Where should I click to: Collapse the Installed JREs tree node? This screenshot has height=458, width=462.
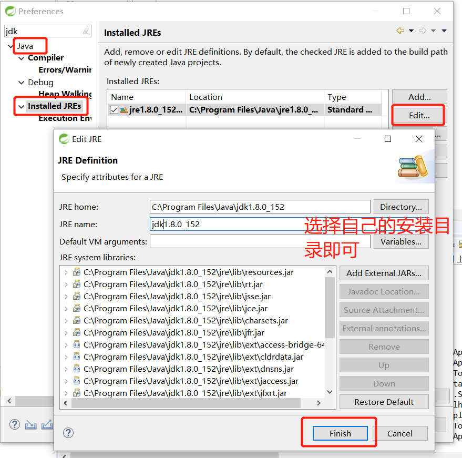click(21, 106)
